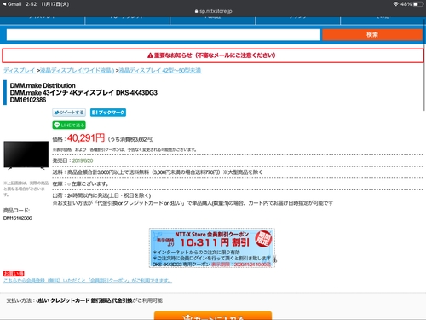
Task: Click the red お買い得 badge
Action: (14, 274)
